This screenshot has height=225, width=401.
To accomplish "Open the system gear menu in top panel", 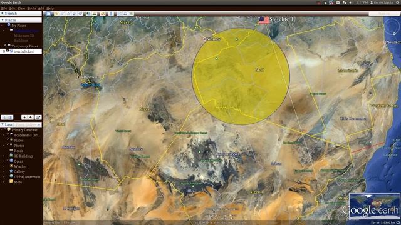I will (x=398, y=2).
